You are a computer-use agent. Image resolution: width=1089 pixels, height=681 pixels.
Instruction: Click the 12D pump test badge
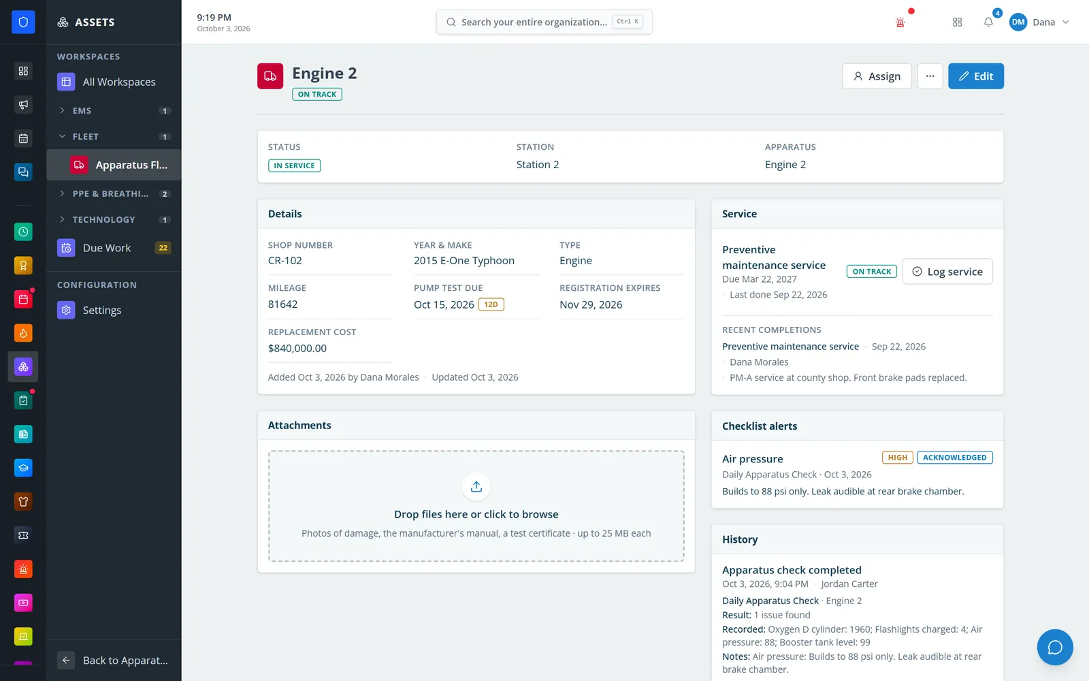(491, 304)
